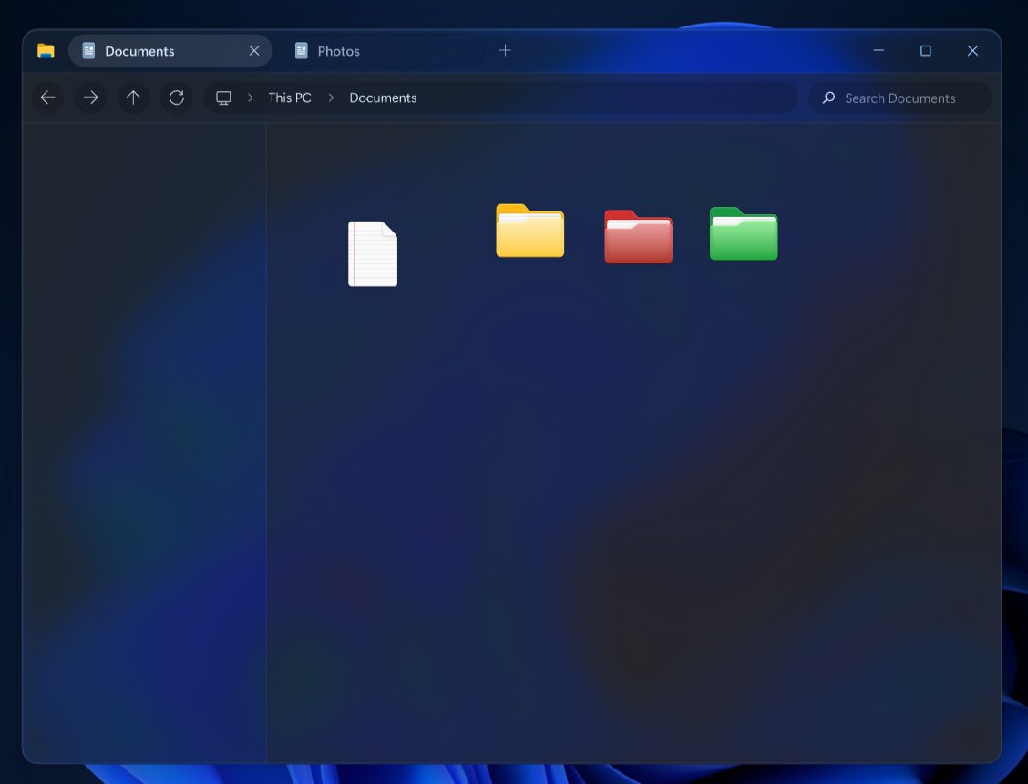
Task: Switch to the Photos tab
Action: click(384, 50)
